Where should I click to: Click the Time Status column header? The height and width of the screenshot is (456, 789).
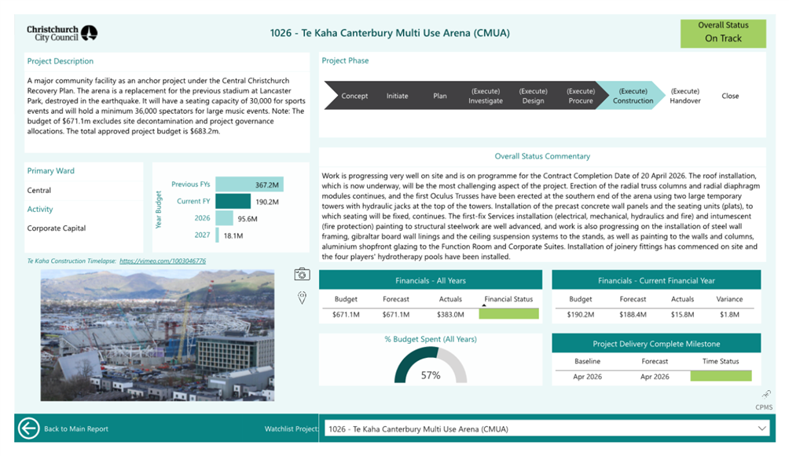[x=721, y=362]
